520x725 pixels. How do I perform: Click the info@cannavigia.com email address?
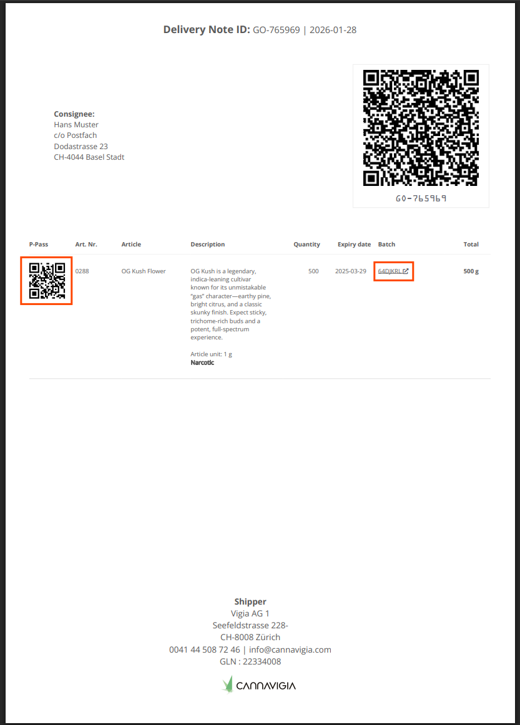coord(290,650)
